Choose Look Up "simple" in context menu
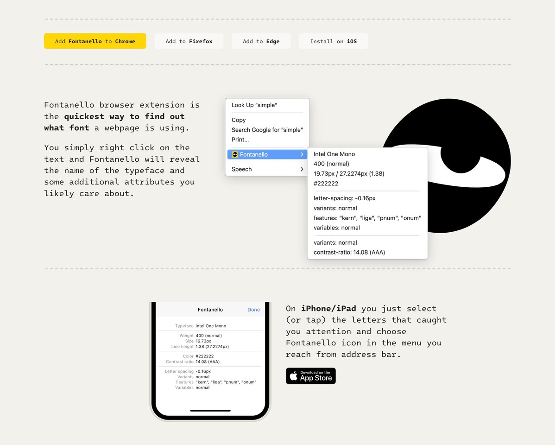The image size is (555, 445). (x=254, y=105)
